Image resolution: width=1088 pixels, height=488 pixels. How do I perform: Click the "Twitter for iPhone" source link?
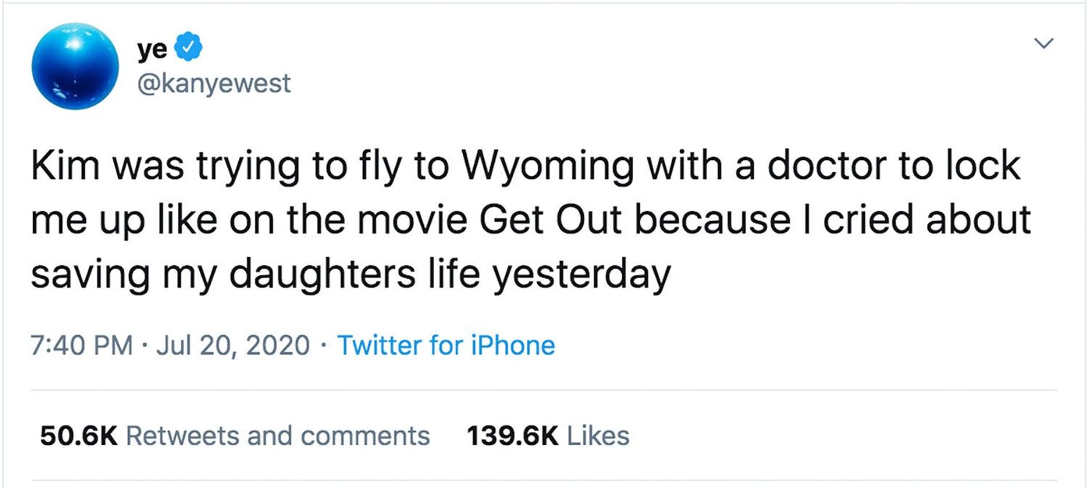coord(446,345)
